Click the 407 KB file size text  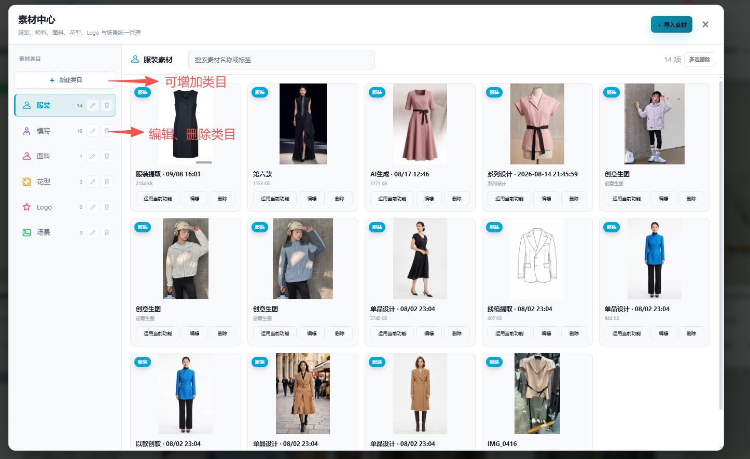[495, 318]
